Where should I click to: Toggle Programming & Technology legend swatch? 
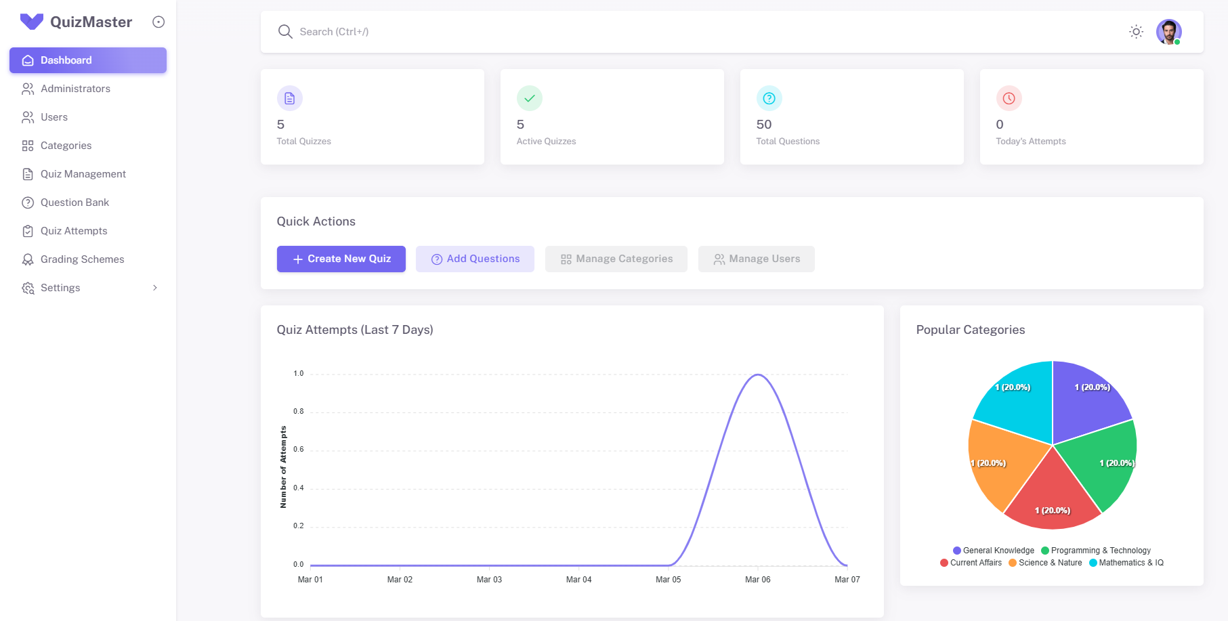pos(1045,551)
